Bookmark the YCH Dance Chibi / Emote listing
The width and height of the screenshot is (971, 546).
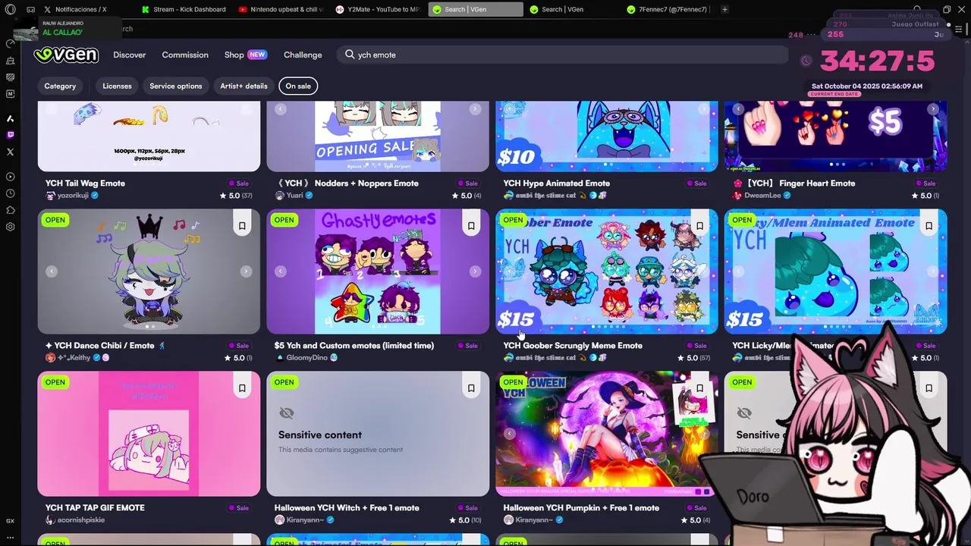[242, 226]
